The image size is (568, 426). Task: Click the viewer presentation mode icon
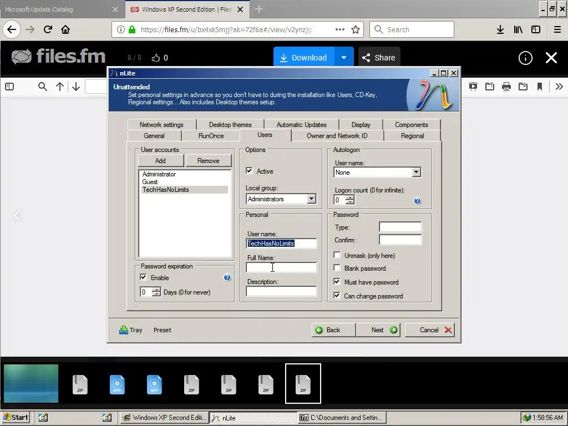pyautogui.click(x=473, y=87)
